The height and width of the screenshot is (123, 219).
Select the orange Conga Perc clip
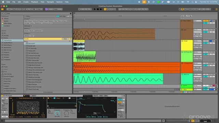127,68
